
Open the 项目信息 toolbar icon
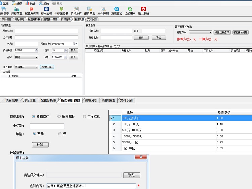(4, 11)
